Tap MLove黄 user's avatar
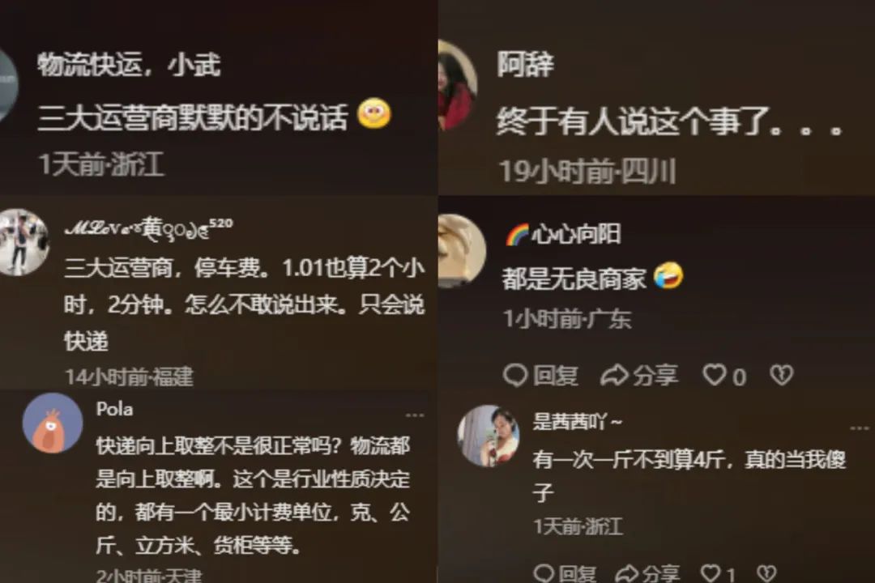Viewport: 875px width, 583px height. [x=23, y=242]
